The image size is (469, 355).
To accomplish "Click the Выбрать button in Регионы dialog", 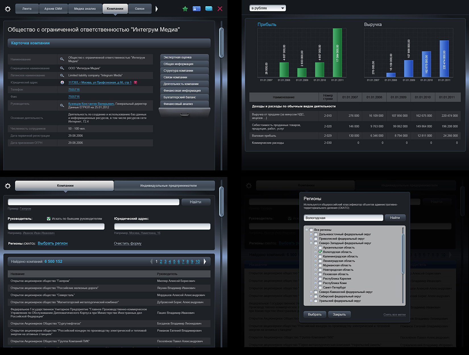I will point(315,314).
